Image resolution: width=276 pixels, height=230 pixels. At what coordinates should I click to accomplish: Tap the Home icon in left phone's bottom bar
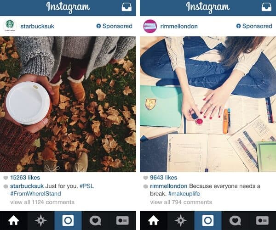13,220
